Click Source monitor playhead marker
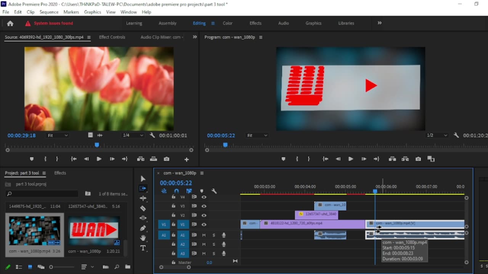Screen dimensions: 488x274 click(x=97, y=145)
